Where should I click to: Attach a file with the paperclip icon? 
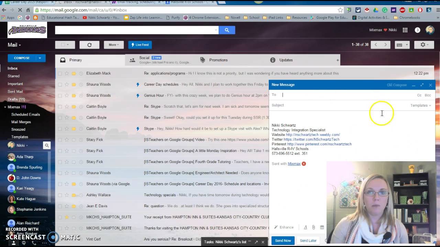[313, 227]
